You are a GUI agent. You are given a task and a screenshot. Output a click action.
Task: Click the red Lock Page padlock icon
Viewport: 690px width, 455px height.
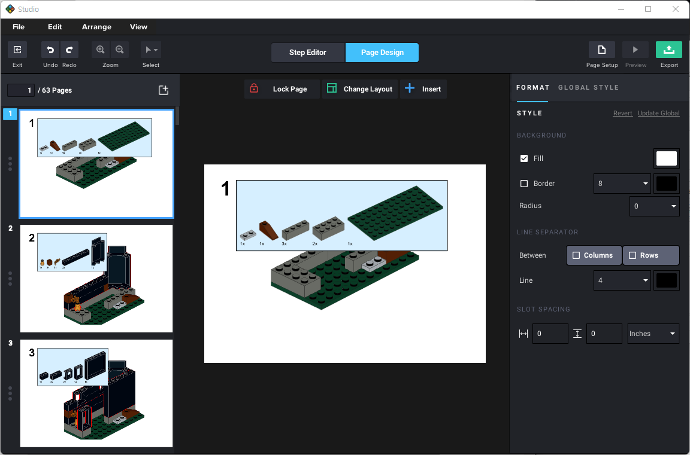coord(254,88)
